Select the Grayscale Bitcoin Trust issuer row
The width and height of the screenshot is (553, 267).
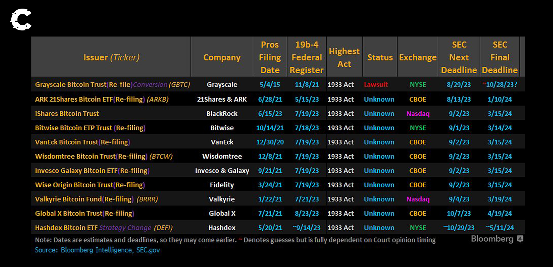[112, 85]
